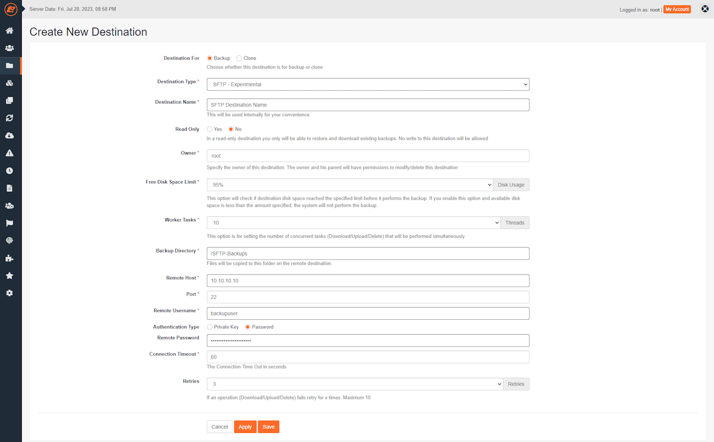The height and width of the screenshot is (442, 714).
Task: Click the 'Create New Destination' heading
Action: [x=88, y=32]
